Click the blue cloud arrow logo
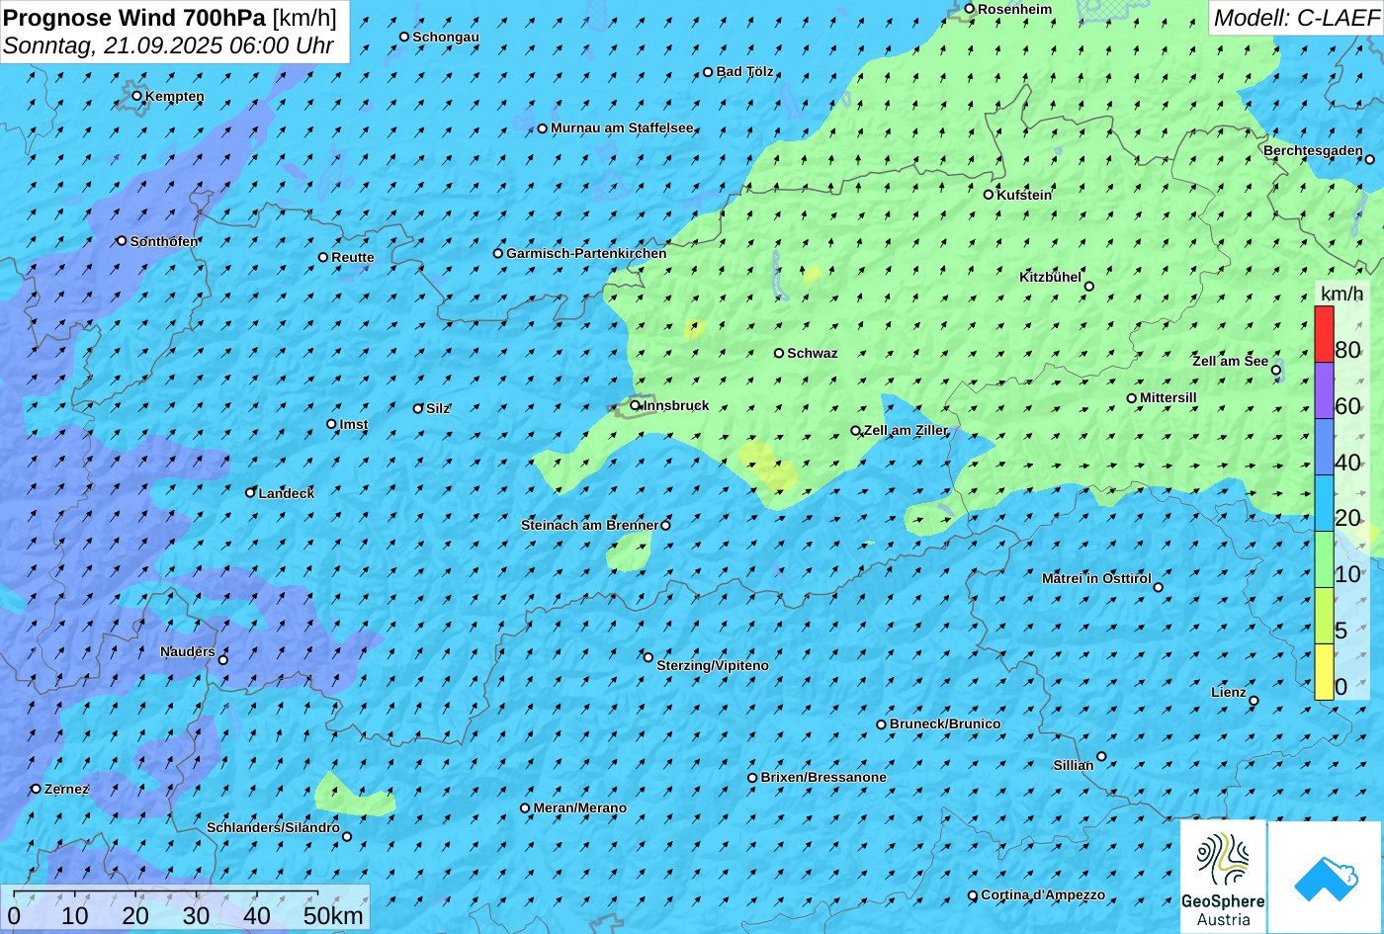Image resolution: width=1384 pixels, height=934 pixels. 1326,877
